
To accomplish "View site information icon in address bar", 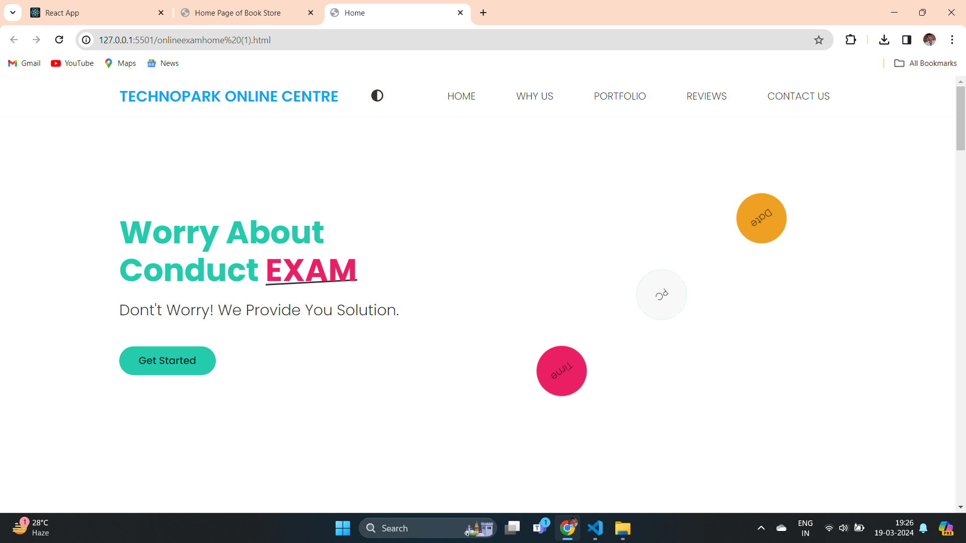I will [x=87, y=40].
